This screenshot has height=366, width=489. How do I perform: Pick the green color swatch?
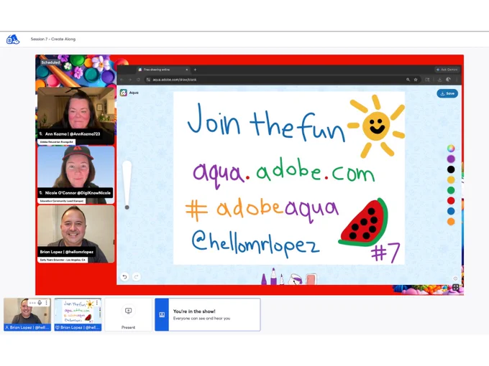[451, 190]
